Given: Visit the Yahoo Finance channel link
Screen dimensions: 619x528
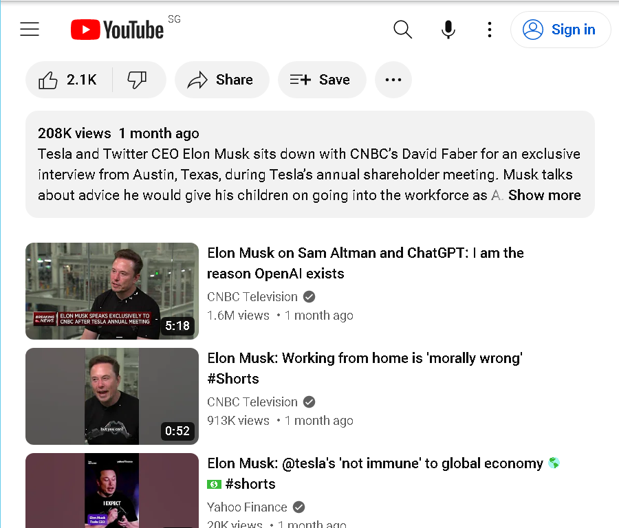Looking at the screenshot, I should [x=247, y=507].
